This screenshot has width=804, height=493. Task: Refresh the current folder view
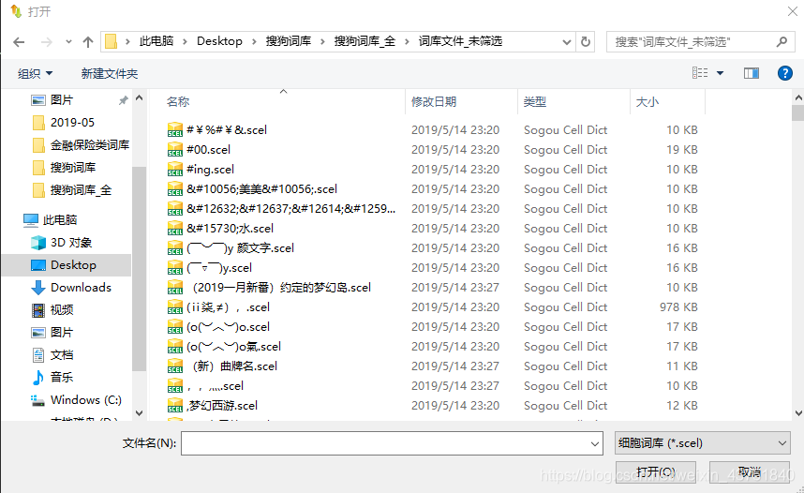tap(586, 41)
